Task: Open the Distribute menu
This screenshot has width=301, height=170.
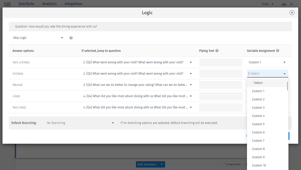Action: 26,4
